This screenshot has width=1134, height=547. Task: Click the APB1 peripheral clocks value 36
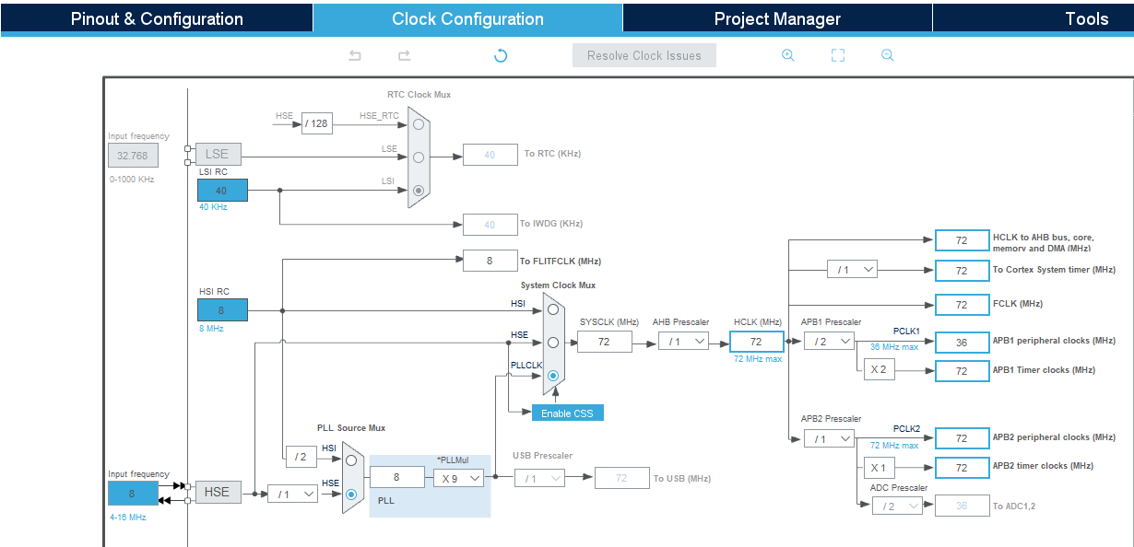click(962, 342)
